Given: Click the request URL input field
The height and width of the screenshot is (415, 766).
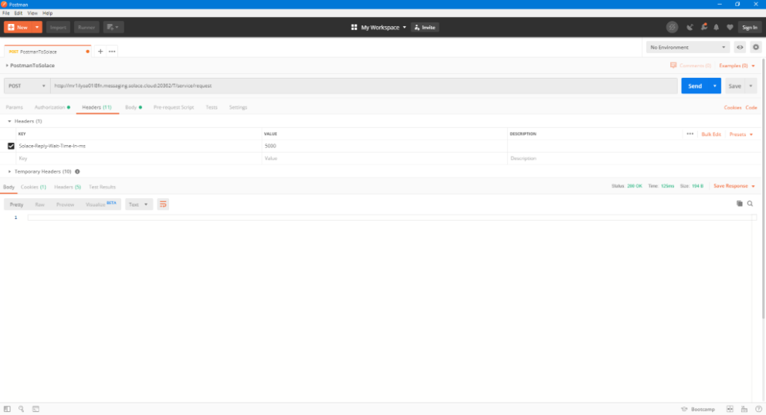Looking at the screenshot, I should click(363, 86).
